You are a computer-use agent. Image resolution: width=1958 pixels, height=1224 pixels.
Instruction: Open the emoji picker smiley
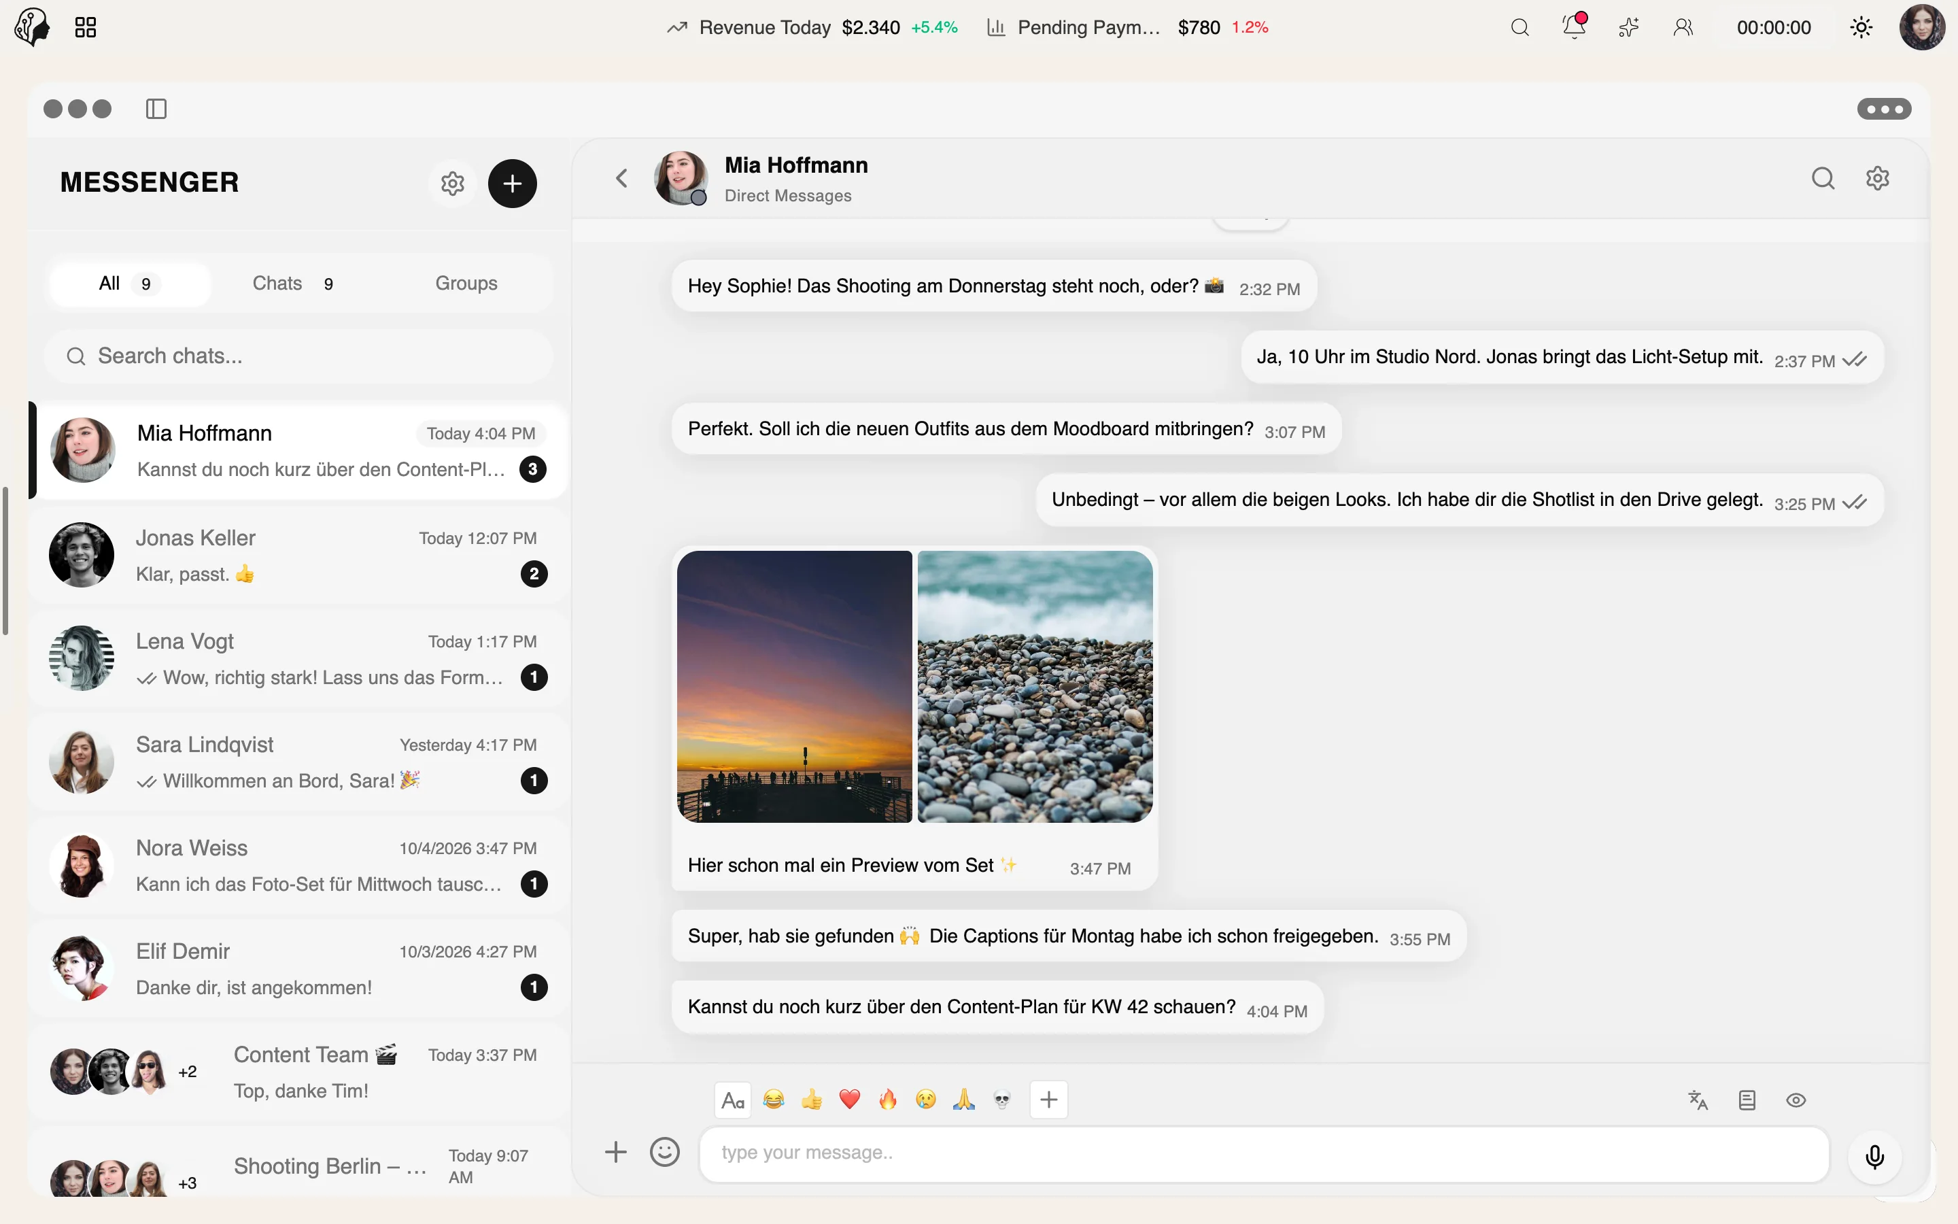pyautogui.click(x=664, y=1152)
